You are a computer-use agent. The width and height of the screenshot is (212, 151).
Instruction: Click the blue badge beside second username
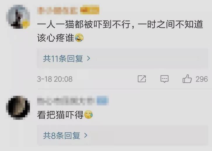[x=102, y=100]
